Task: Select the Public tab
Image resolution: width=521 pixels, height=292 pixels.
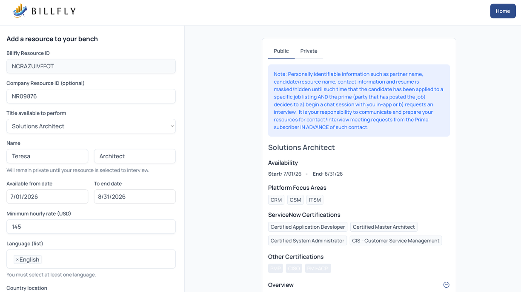Action: click(x=281, y=51)
